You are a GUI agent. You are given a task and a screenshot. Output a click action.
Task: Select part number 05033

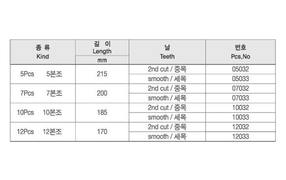240,79
